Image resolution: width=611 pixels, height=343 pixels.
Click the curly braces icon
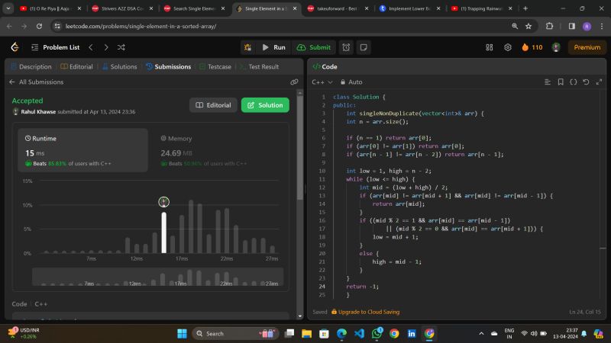click(574, 82)
